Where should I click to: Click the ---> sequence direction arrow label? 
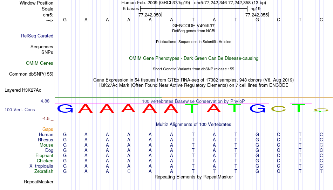pyautogui.click(x=50, y=20)
